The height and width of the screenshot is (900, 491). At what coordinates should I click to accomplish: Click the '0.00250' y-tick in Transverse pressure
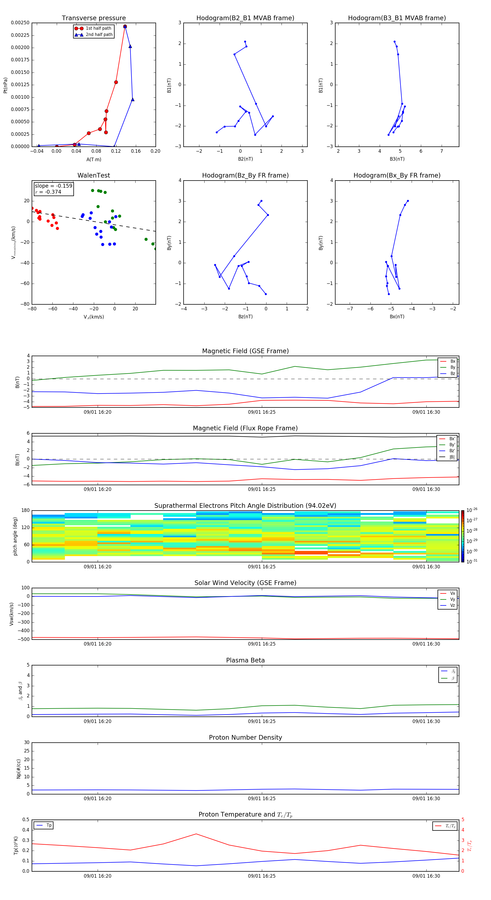(x=20, y=23)
